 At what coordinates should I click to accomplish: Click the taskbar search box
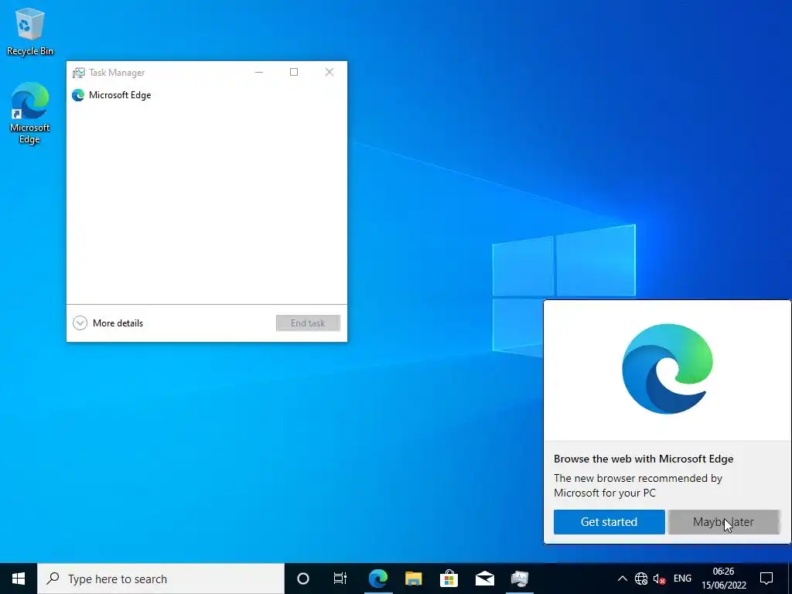click(x=161, y=579)
